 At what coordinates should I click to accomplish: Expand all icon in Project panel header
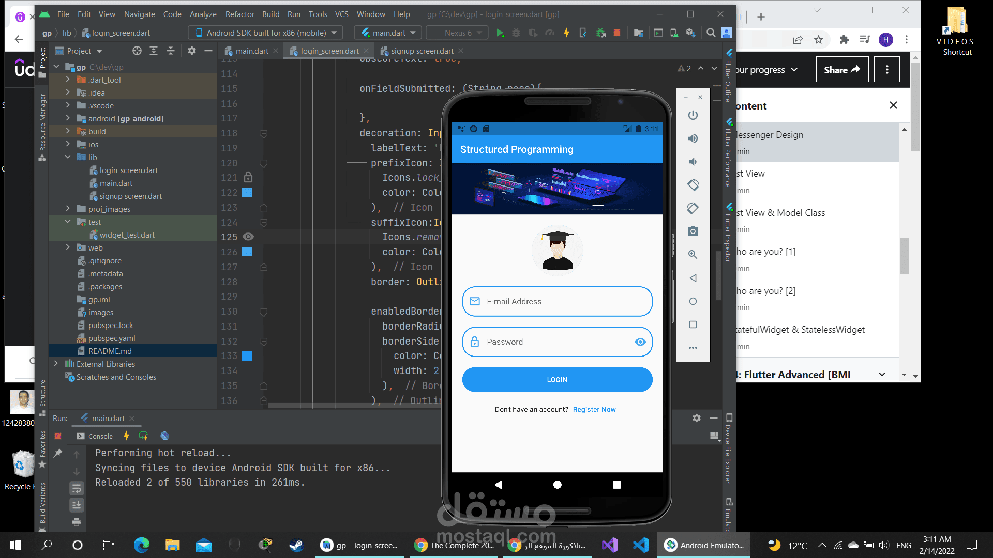(x=154, y=51)
